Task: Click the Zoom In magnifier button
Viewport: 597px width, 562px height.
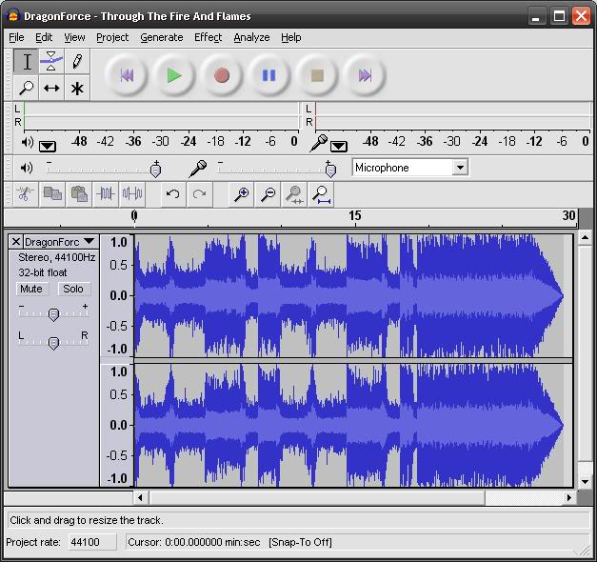Action: tap(242, 193)
